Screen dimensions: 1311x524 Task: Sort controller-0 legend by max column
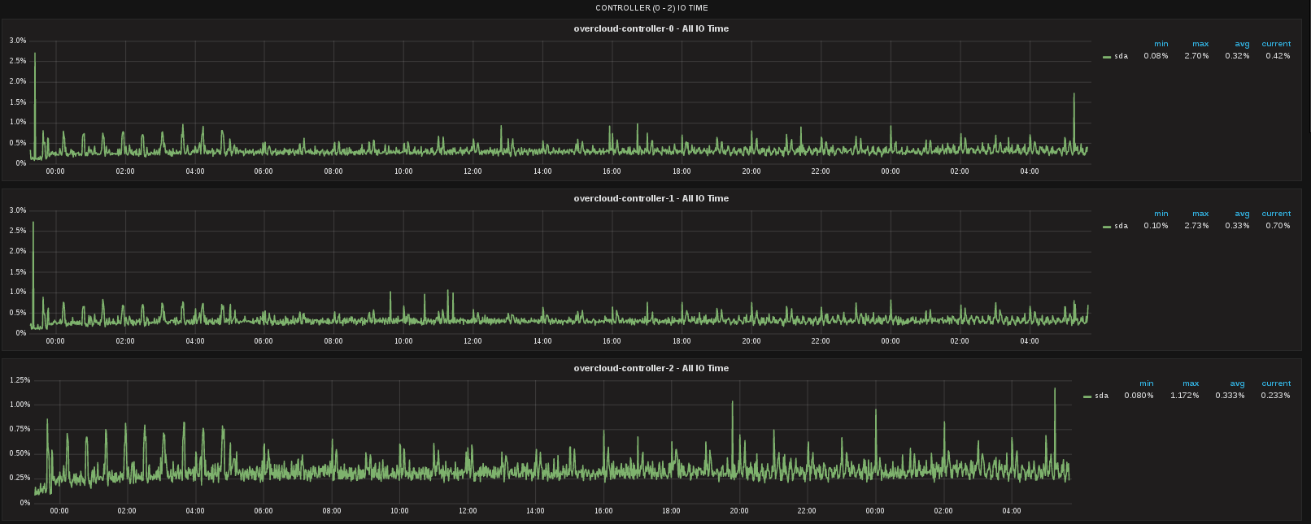1200,44
